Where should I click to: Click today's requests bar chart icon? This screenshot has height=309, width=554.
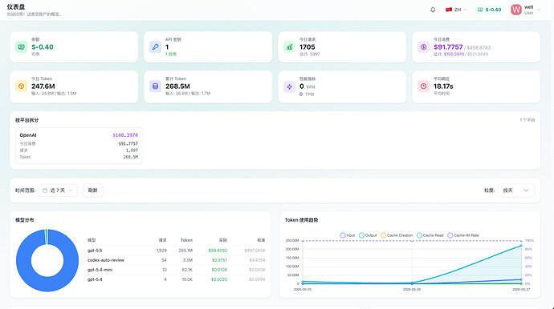289,47
